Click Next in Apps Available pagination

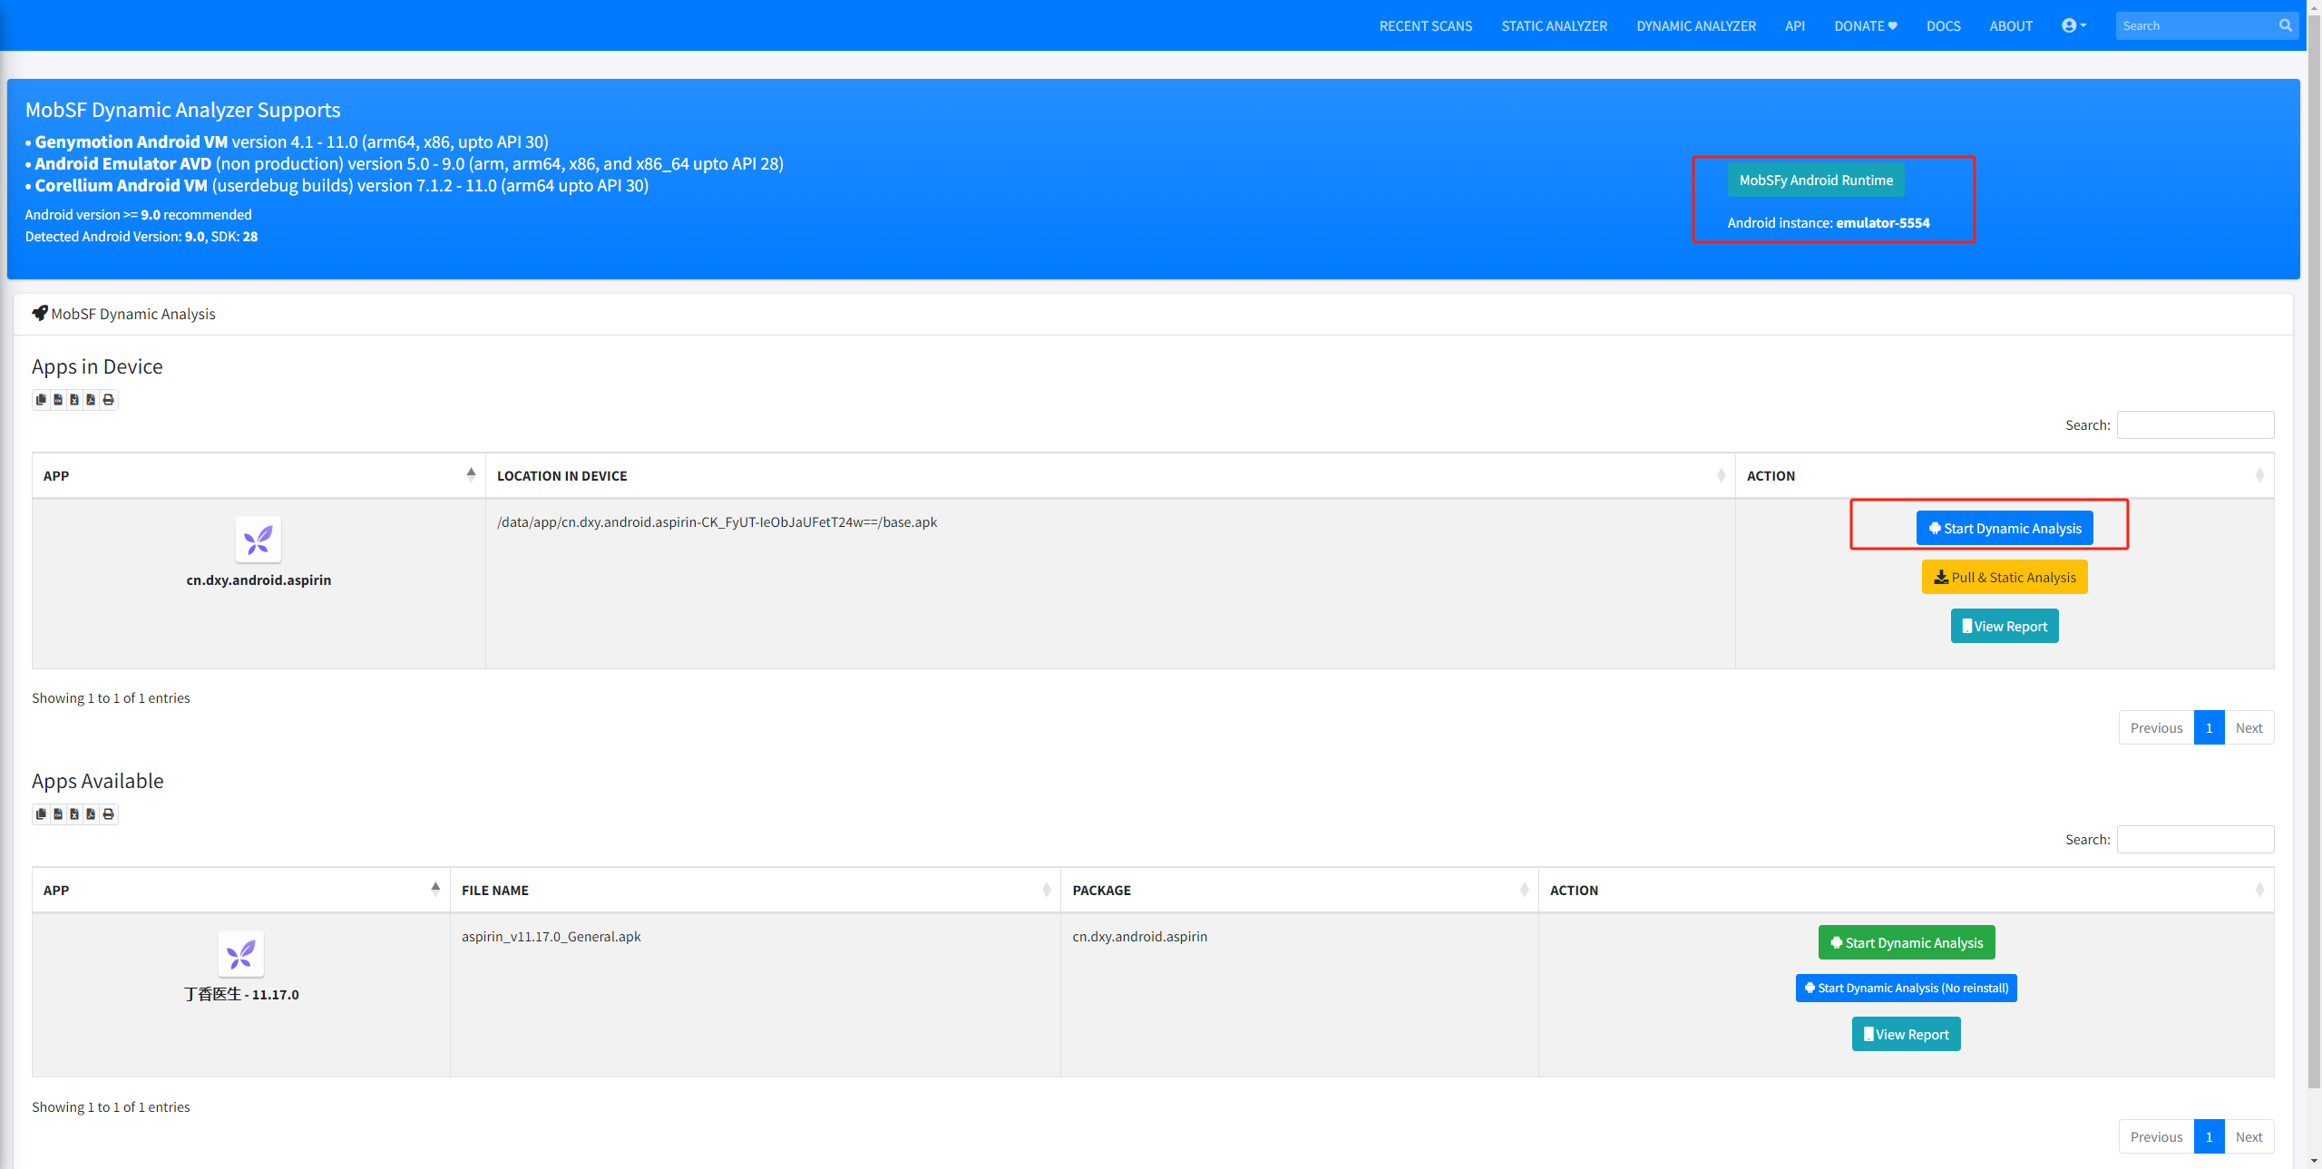(2249, 1136)
